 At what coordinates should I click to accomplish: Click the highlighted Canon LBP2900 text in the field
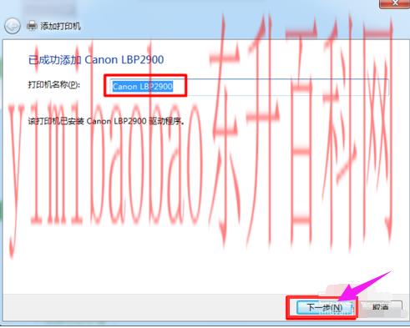pyautogui.click(x=143, y=87)
